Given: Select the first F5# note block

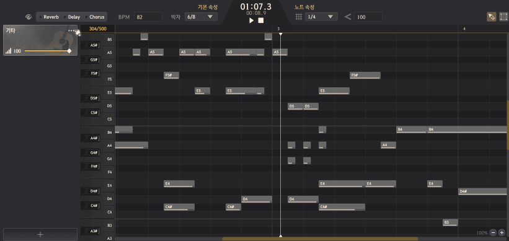Looking at the screenshot, I should pyautogui.click(x=171, y=75).
